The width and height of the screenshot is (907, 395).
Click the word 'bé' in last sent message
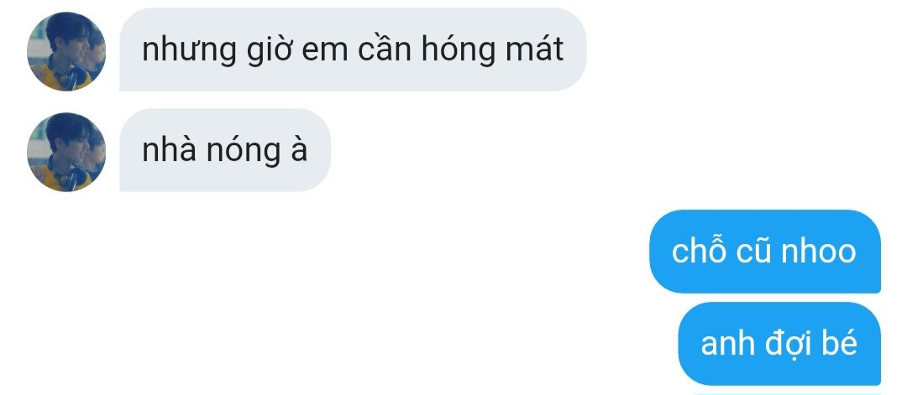[839, 343]
